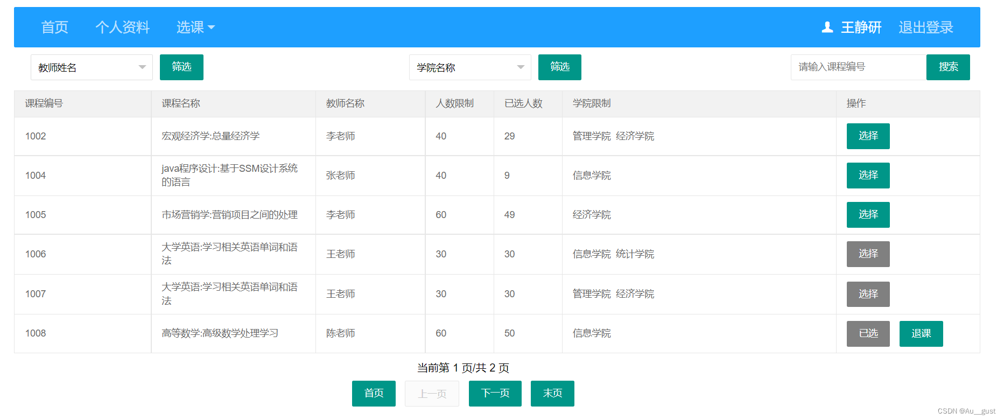Click 管理学院 经济学院 in row 1002

point(613,136)
